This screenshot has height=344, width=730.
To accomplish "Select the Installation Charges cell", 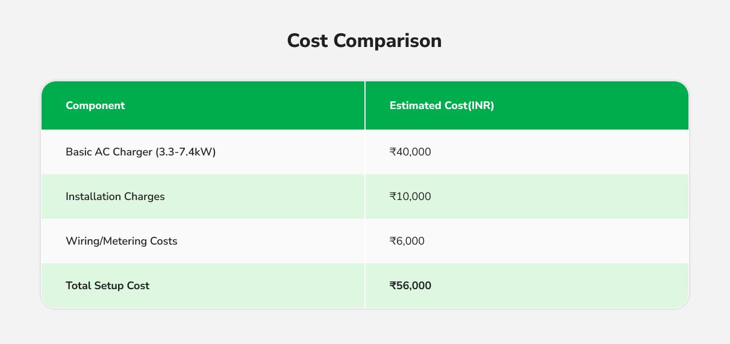I will (115, 196).
